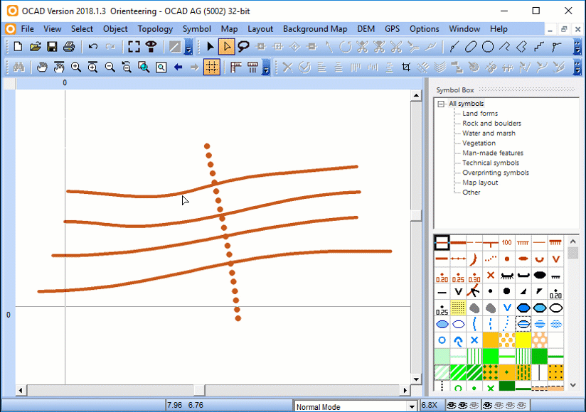Toggle the grid display button
The width and height of the screenshot is (586, 412).
click(x=211, y=67)
